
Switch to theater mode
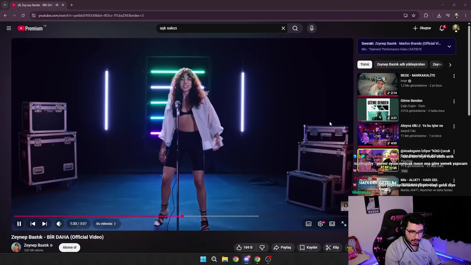click(x=332, y=223)
